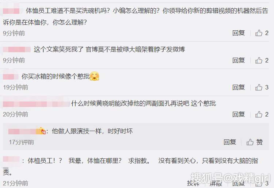Click the 赞 thumbs-up on nested reply

(254, 142)
